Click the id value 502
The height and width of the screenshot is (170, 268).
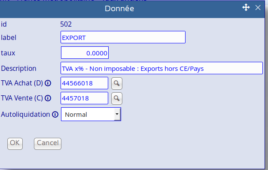click(x=66, y=24)
